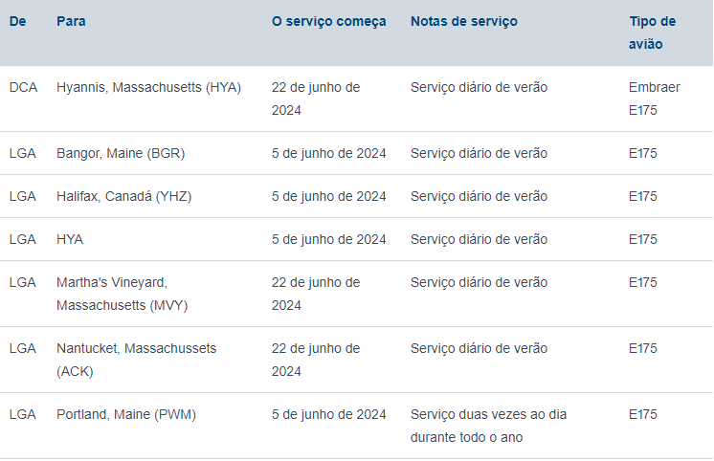Click the start date in the DCA row
The height and width of the screenshot is (461, 714).
click(x=315, y=99)
